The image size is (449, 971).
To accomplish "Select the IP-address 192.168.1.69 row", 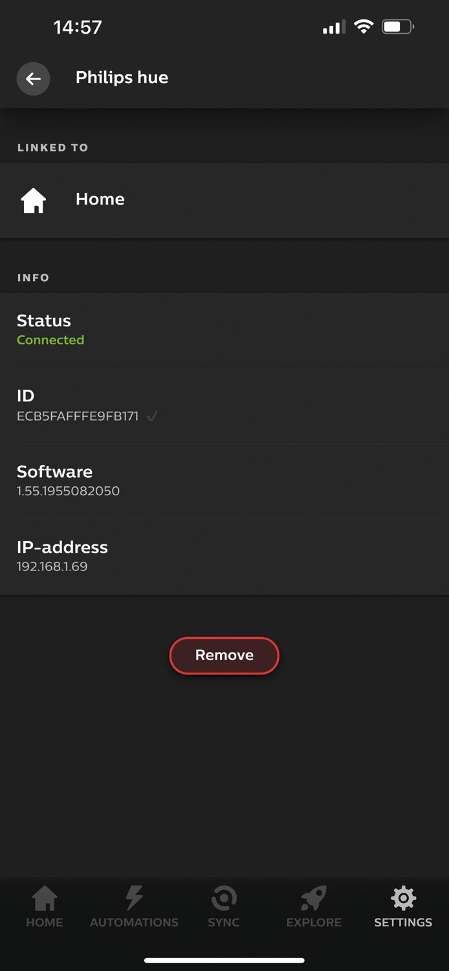I will [x=224, y=557].
